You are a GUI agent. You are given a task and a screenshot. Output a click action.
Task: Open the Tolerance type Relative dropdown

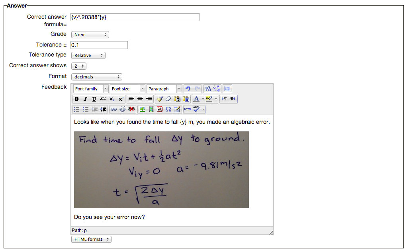pyautogui.click(x=88, y=55)
